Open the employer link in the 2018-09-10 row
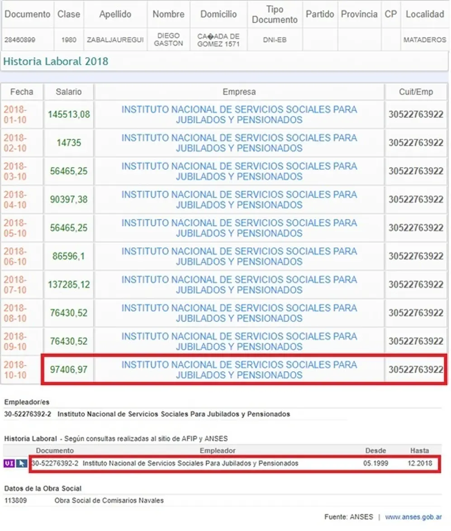 click(239, 341)
